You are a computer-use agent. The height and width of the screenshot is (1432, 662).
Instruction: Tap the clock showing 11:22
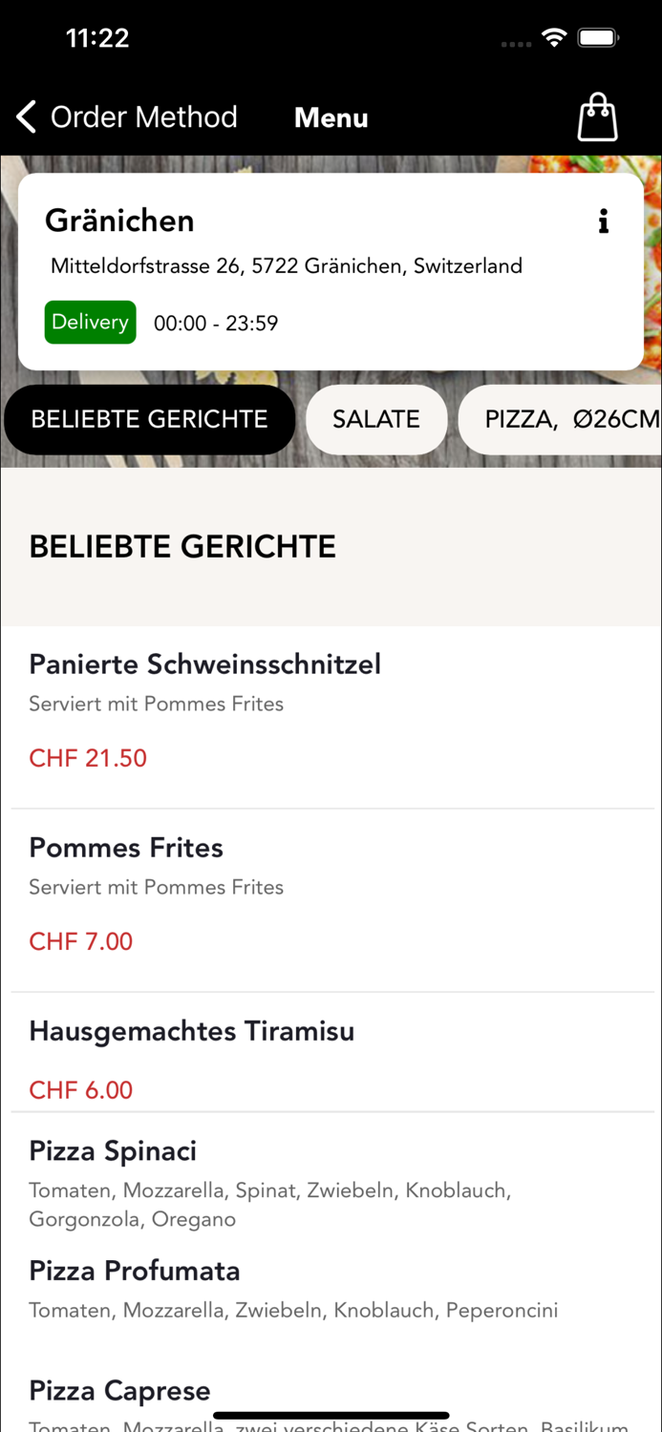coord(97,38)
